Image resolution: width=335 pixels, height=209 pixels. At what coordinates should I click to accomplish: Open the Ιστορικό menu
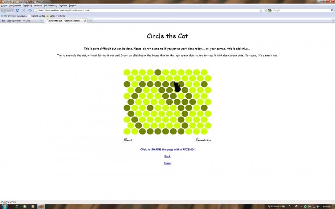(38, 6)
